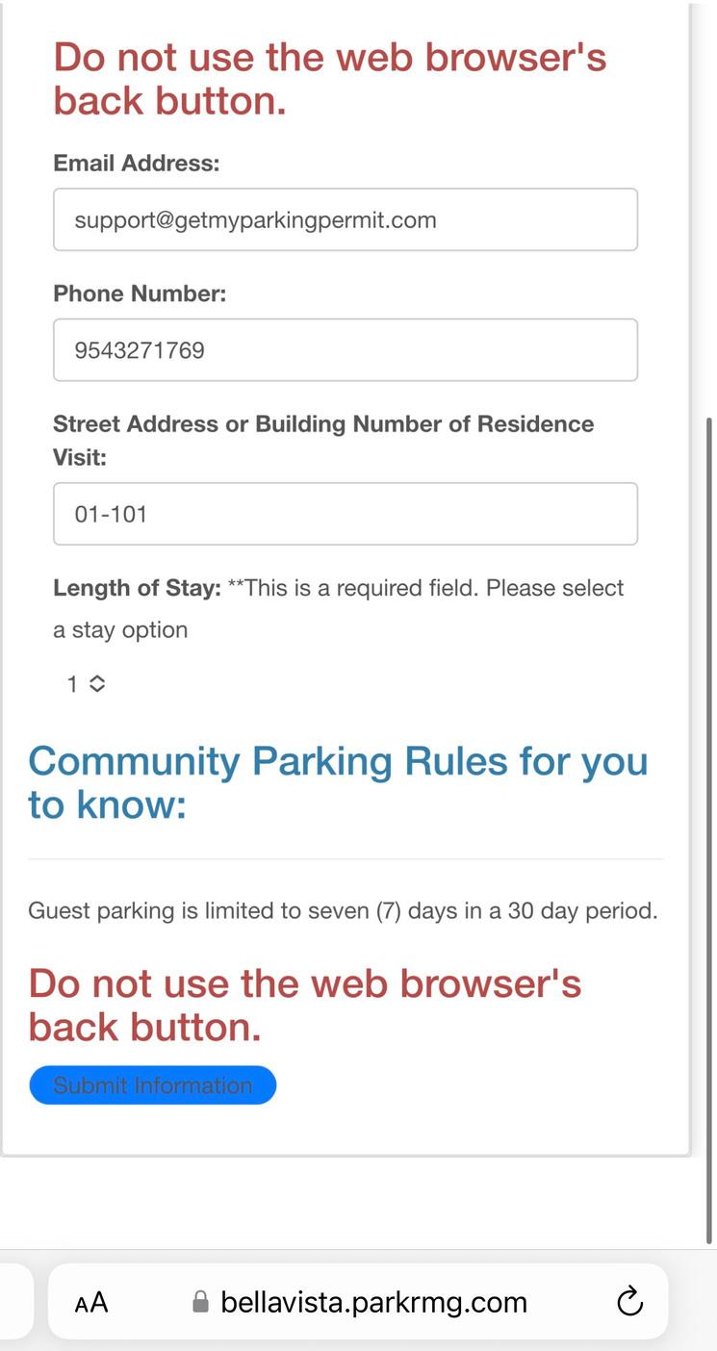This screenshot has height=1351, width=717.
Task: Tap the AA page settings icon
Action: [91, 1303]
